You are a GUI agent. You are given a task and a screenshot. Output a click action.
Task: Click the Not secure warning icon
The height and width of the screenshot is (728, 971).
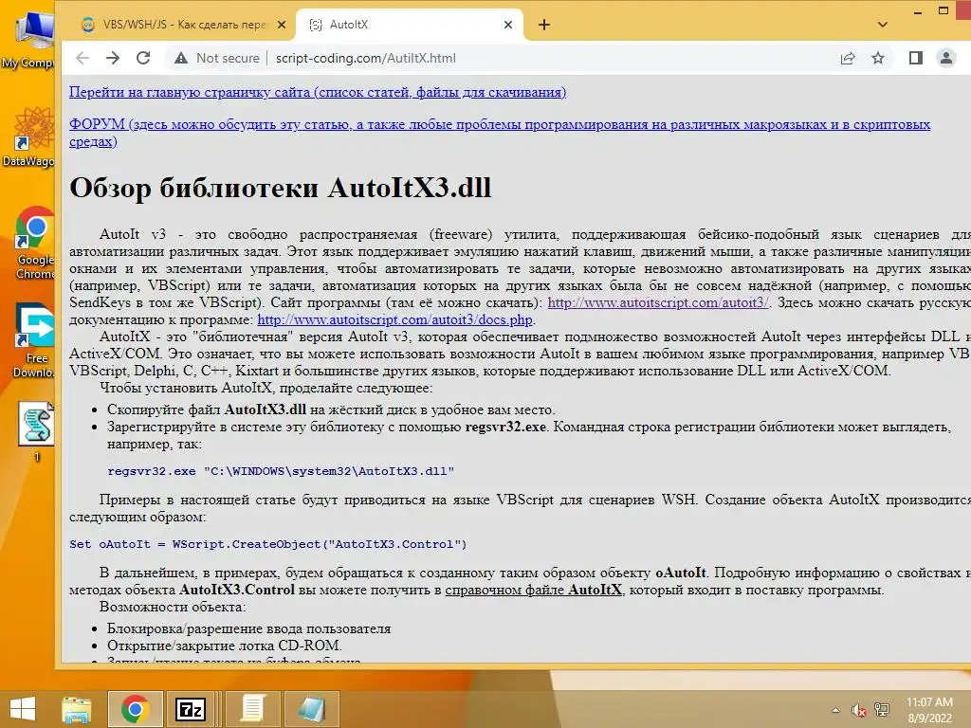[x=181, y=58]
